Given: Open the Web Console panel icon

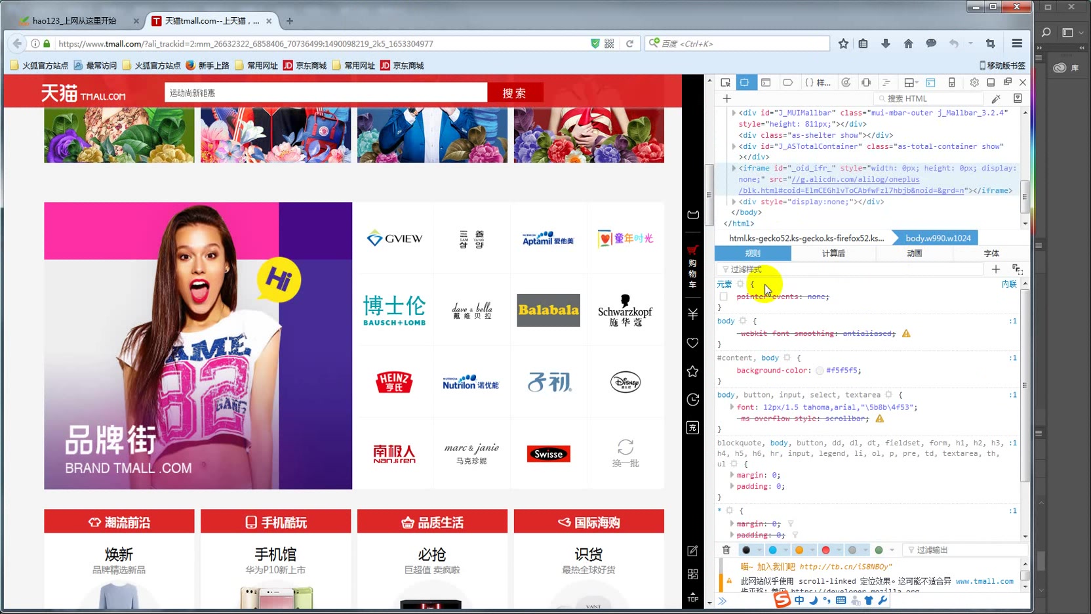Looking at the screenshot, I should [766, 83].
